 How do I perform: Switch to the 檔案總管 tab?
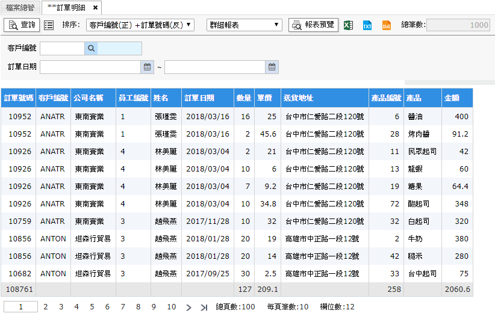(20, 8)
